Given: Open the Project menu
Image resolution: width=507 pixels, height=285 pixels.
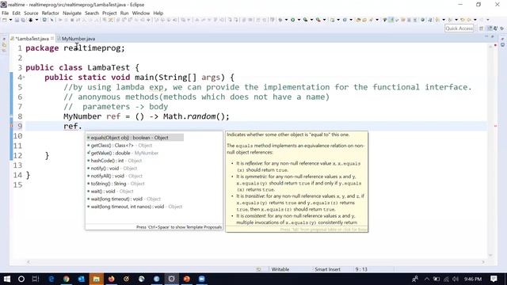Looking at the screenshot, I should click(x=109, y=13).
